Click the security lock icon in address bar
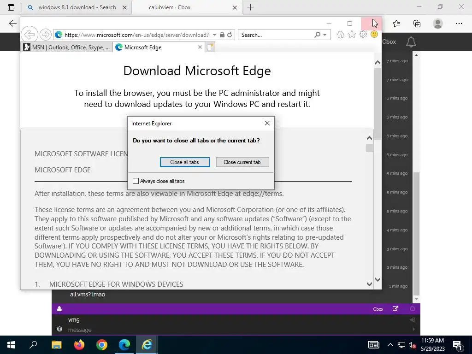Screen dimensions: 472x354 point(222,35)
